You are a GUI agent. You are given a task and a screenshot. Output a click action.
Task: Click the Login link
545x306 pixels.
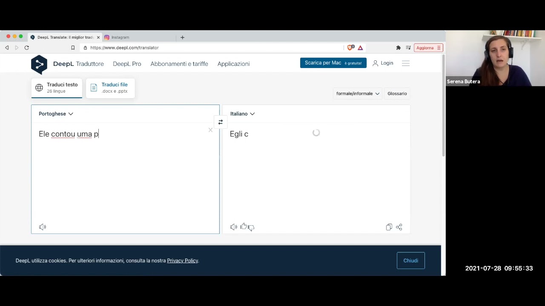coord(387,63)
